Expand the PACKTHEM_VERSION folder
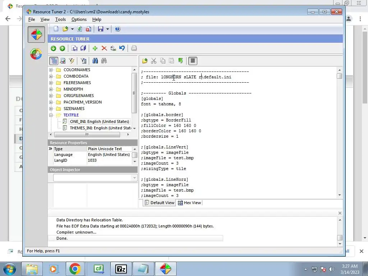The height and width of the screenshot is (276, 368). (x=51, y=102)
